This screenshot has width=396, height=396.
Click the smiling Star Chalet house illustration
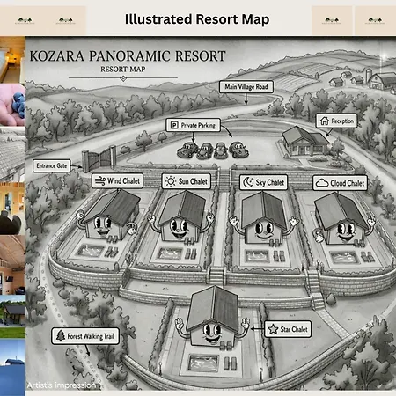click(x=213, y=318)
